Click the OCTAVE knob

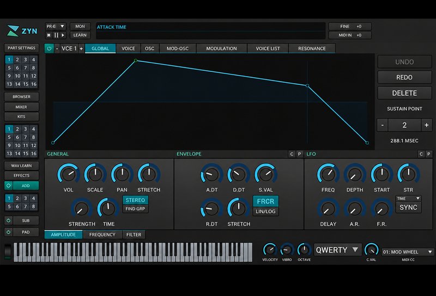point(304,250)
